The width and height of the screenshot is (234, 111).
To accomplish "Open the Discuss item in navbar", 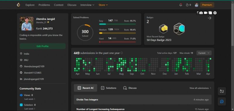I will 72,5.
